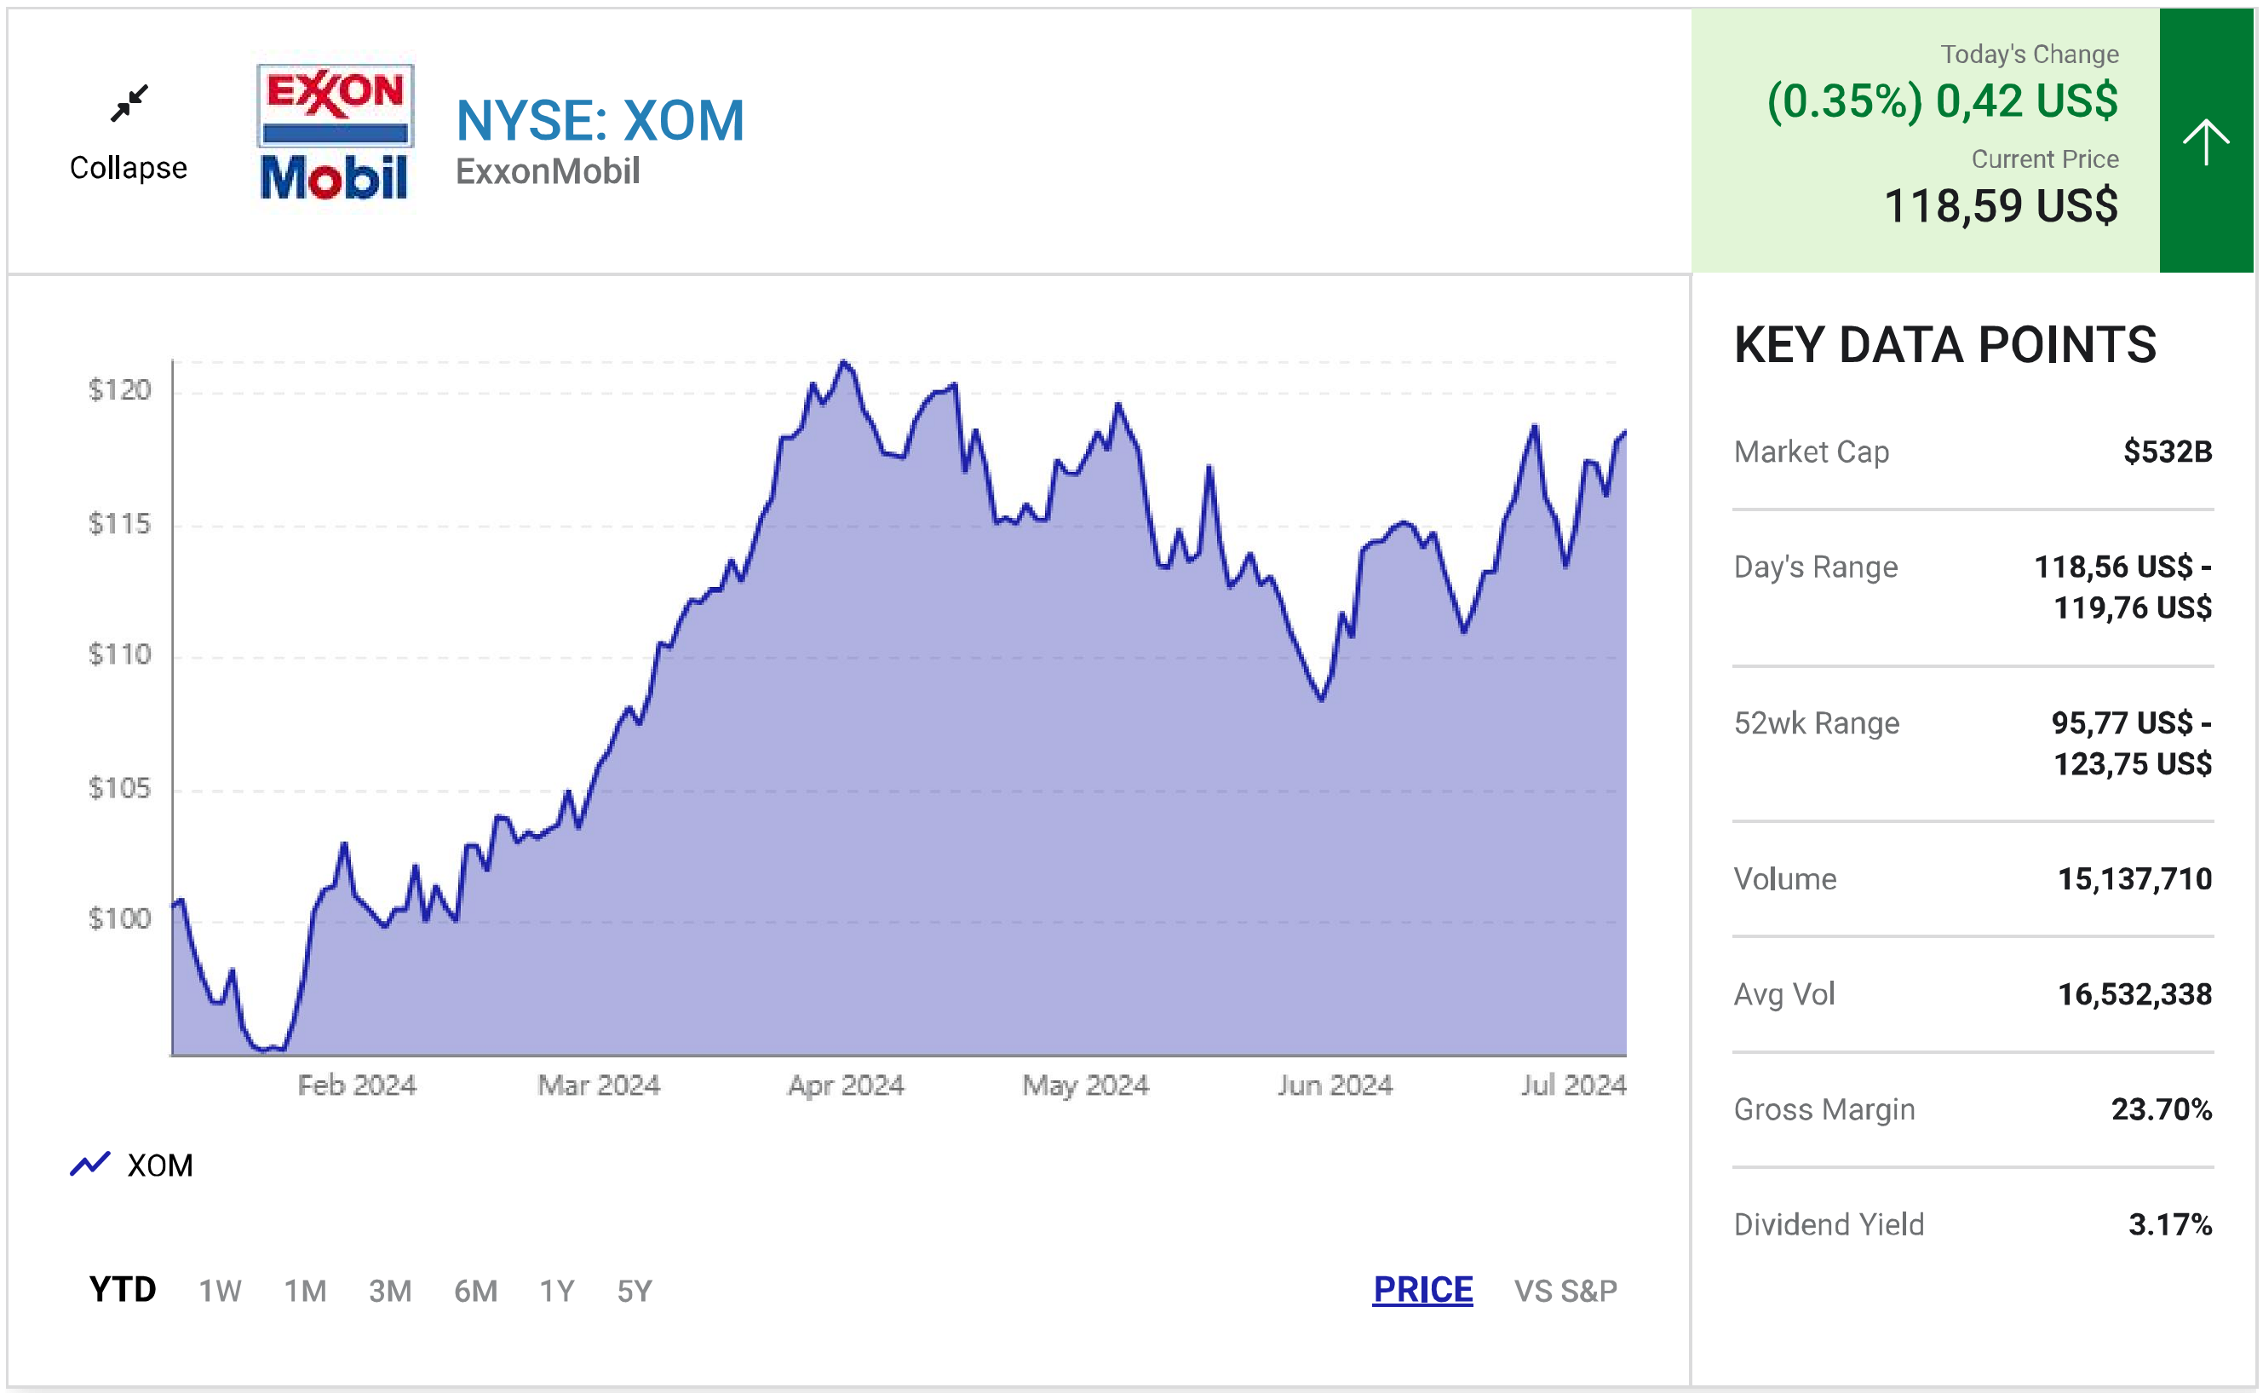The image size is (2263, 1393).
Task: Click the ExxonMobil logo image
Action: tap(335, 133)
